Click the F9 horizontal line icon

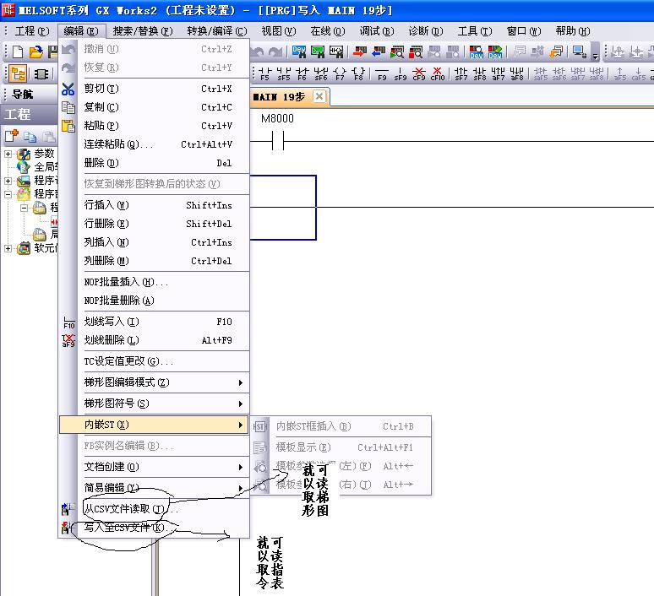[382, 73]
